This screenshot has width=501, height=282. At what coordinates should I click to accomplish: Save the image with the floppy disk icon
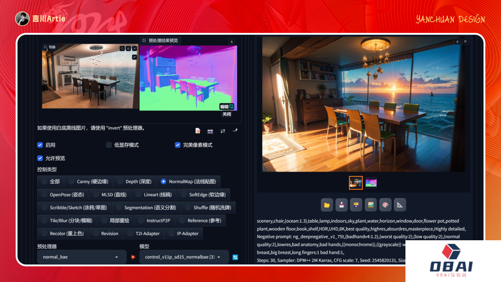tap(341, 205)
